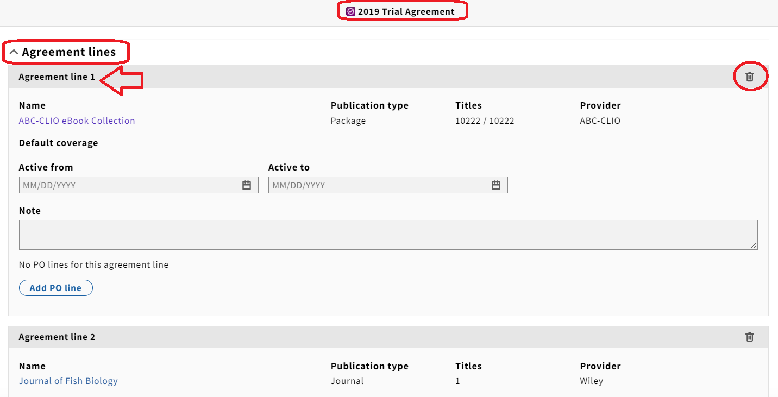Viewport: 778px width, 397px height.
Task: Focus the Active from date field
Action: click(x=139, y=185)
